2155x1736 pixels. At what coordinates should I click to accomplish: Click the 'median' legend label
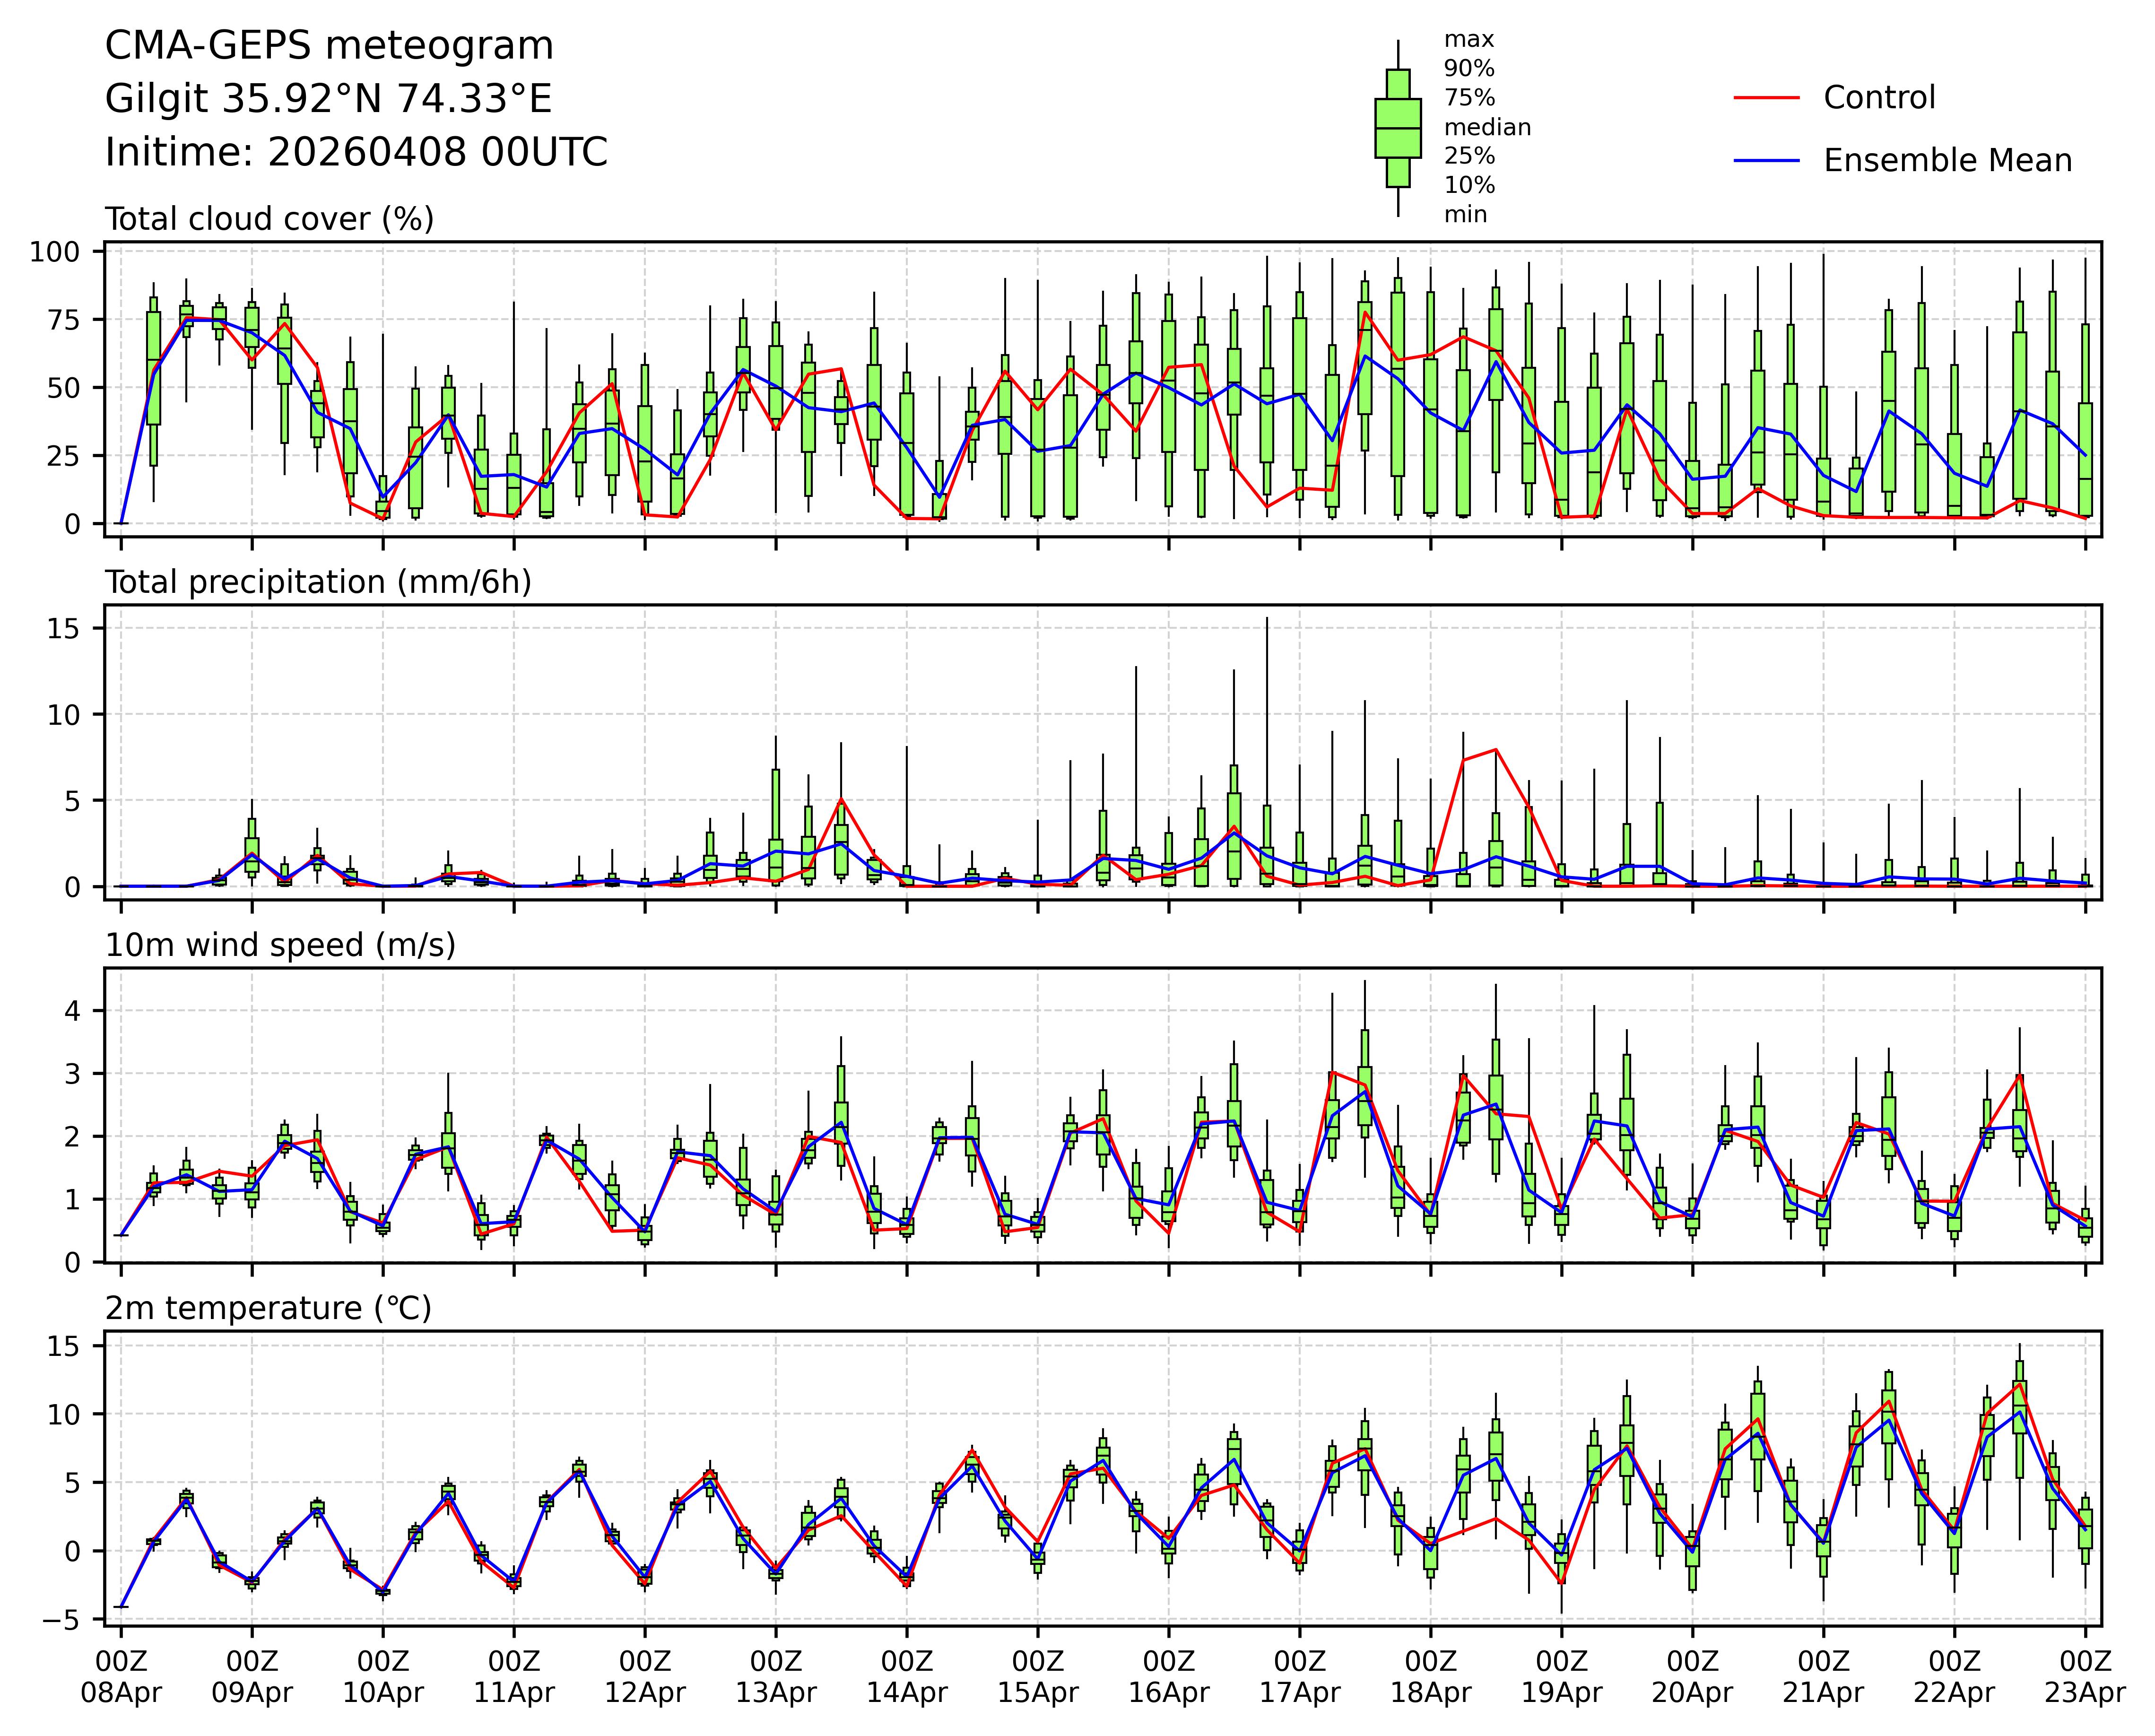click(x=1487, y=127)
